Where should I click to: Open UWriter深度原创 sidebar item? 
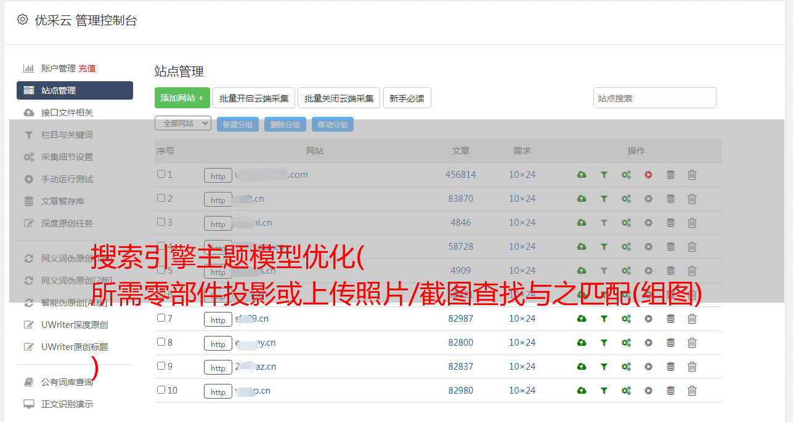coord(74,325)
